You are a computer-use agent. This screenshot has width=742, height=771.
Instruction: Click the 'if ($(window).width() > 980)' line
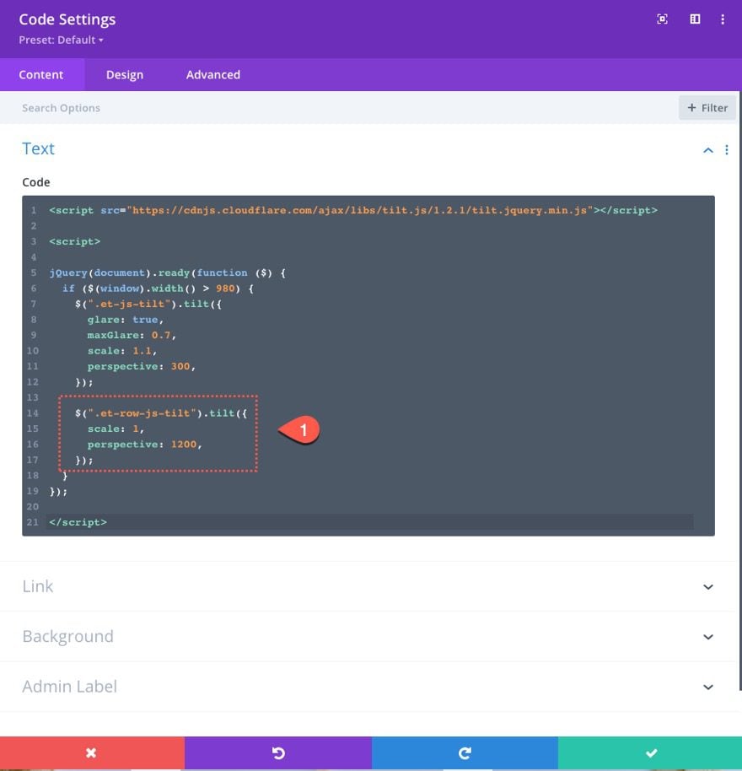[158, 288]
